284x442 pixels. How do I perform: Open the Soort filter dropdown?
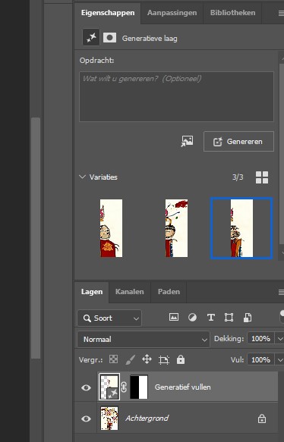click(109, 318)
